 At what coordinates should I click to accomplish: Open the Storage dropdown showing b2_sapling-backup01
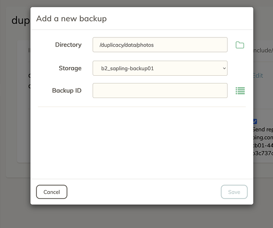click(160, 68)
